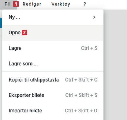
Task: Click the gray canvas area beside menu
Action: pos(115,64)
